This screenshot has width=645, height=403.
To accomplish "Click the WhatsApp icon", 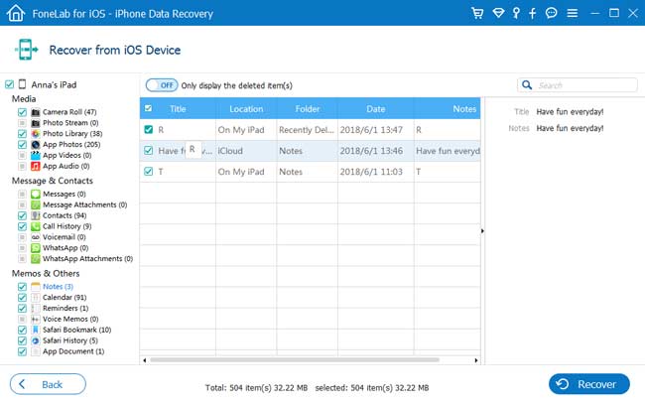I will 36,248.
